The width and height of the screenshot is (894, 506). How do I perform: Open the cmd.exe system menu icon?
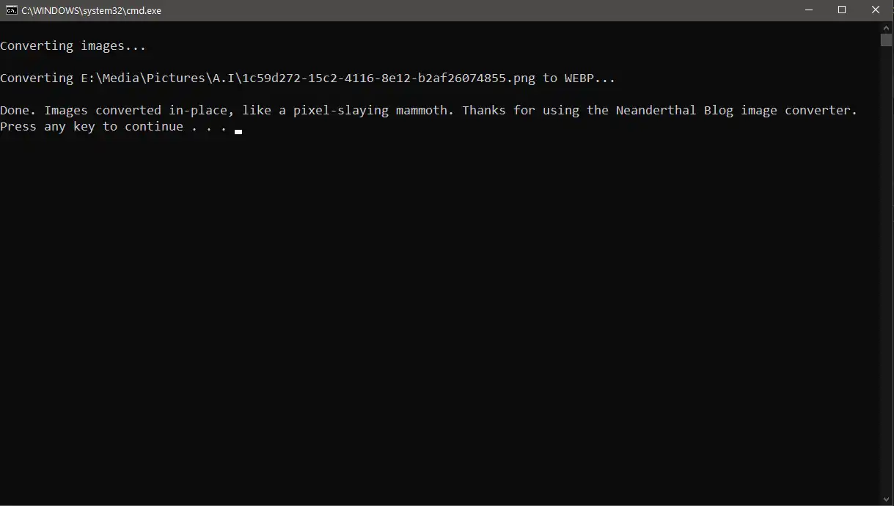coord(12,10)
